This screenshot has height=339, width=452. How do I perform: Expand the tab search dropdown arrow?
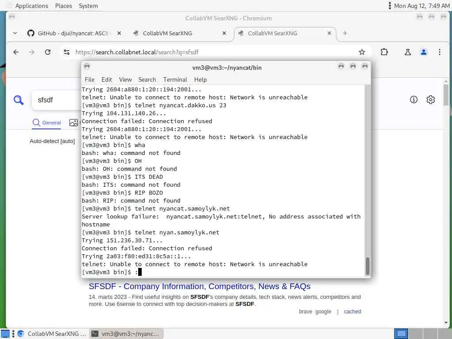click(15, 33)
